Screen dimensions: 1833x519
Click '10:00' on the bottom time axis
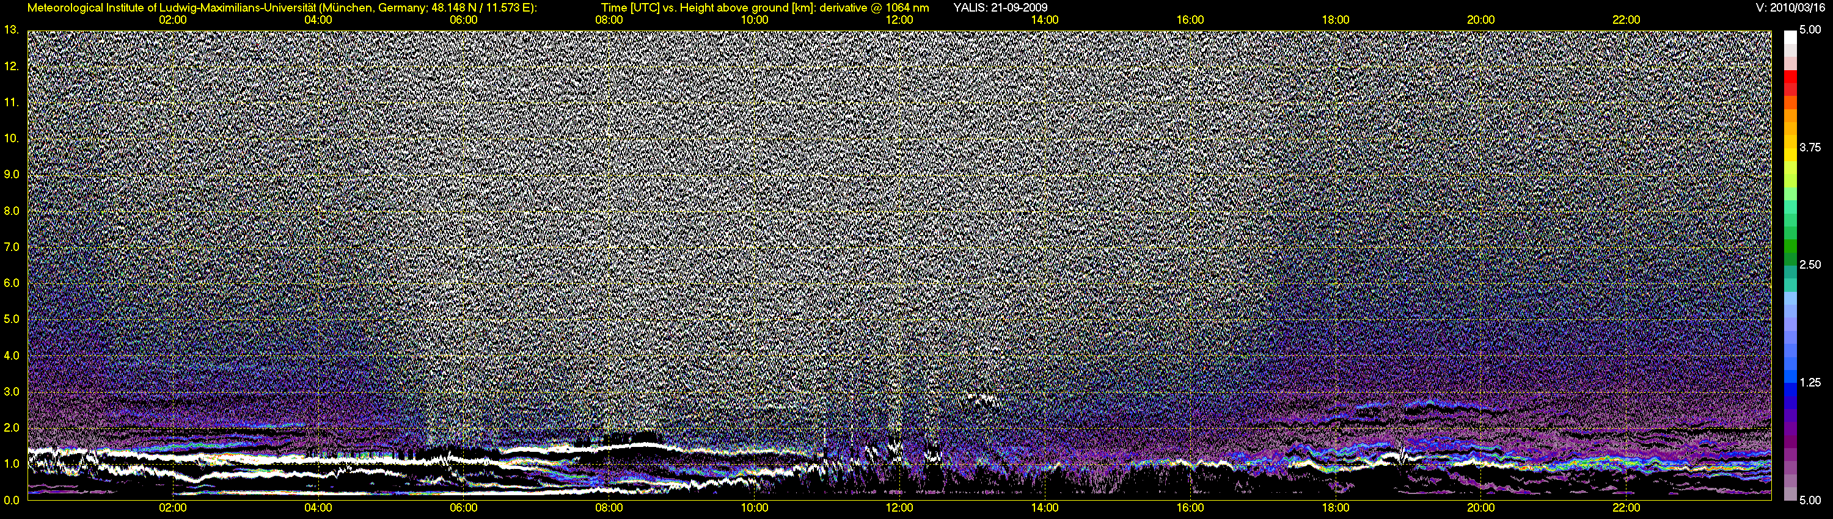pyautogui.click(x=754, y=507)
